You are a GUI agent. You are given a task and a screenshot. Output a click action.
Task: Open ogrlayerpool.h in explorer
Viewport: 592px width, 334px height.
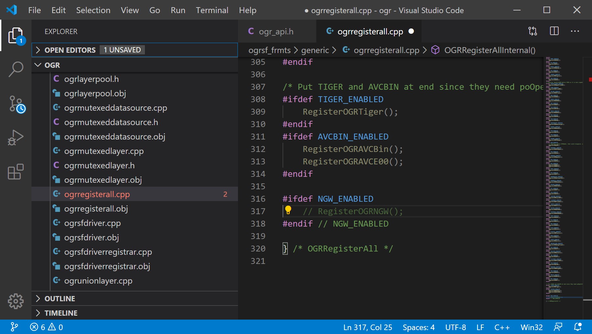(x=135, y=79)
